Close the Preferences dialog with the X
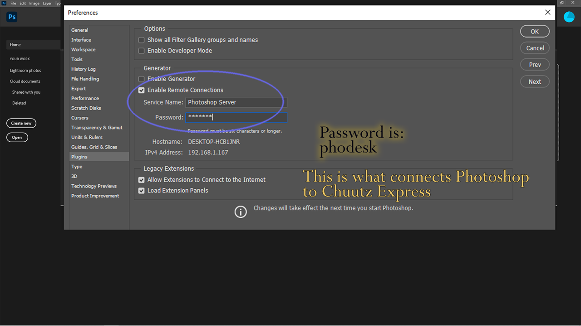The width and height of the screenshot is (581, 326). tap(548, 13)
